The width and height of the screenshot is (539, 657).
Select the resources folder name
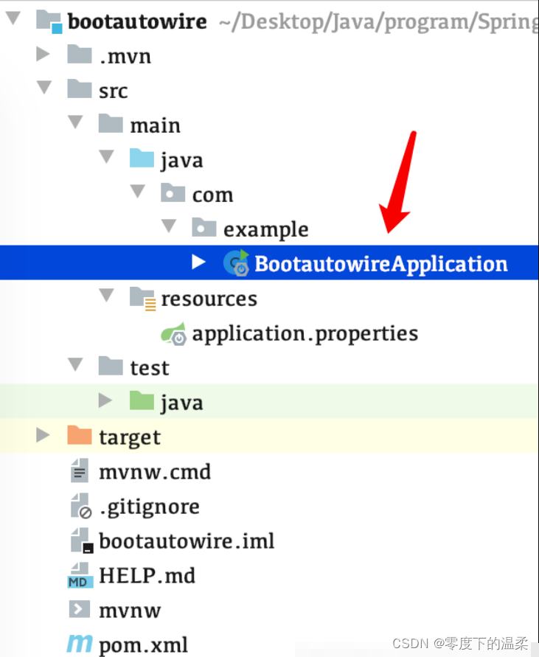[x=209, y=299]
